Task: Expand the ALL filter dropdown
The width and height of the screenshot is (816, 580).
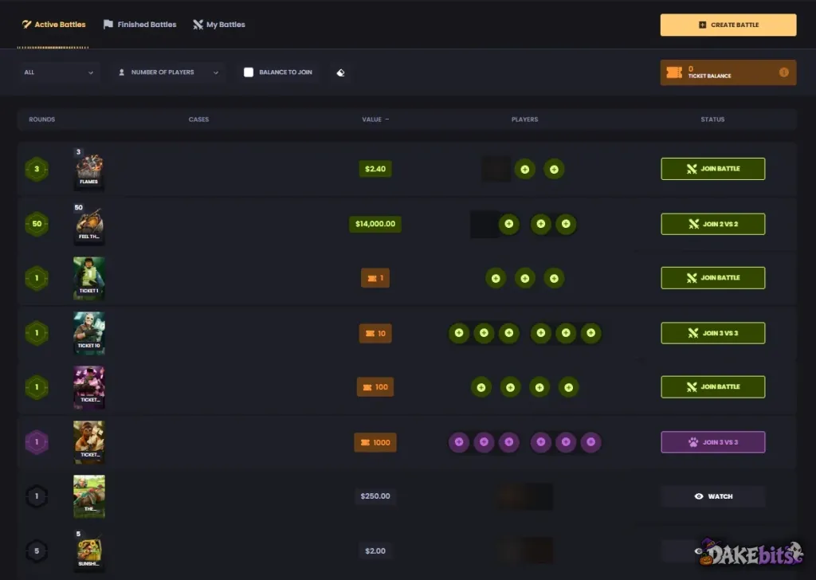Action: click(x=58, y=72)
